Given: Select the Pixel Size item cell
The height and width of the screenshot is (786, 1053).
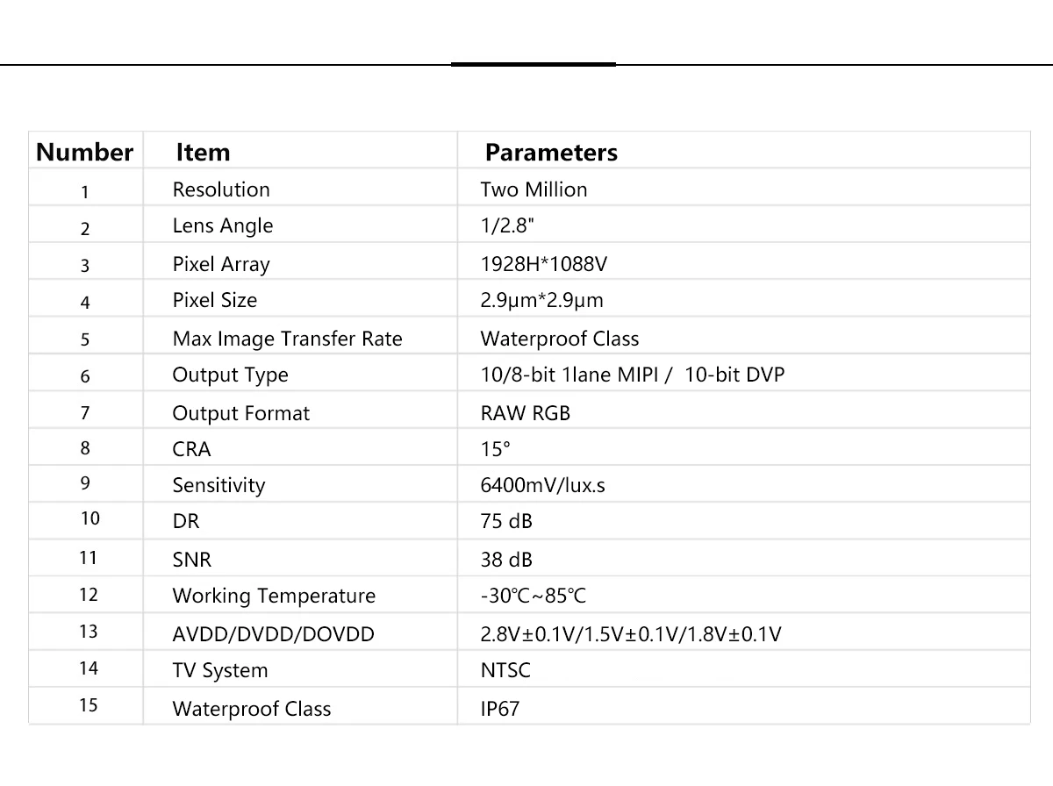Looking at the screenshot, I should pos(215,300).
